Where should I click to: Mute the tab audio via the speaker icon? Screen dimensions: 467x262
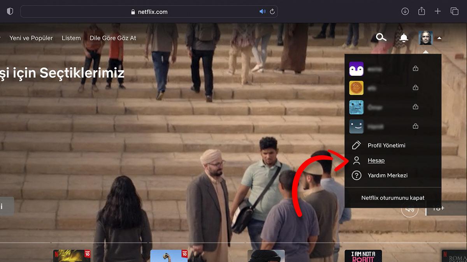pyautogui.click(x=262, y=11)
